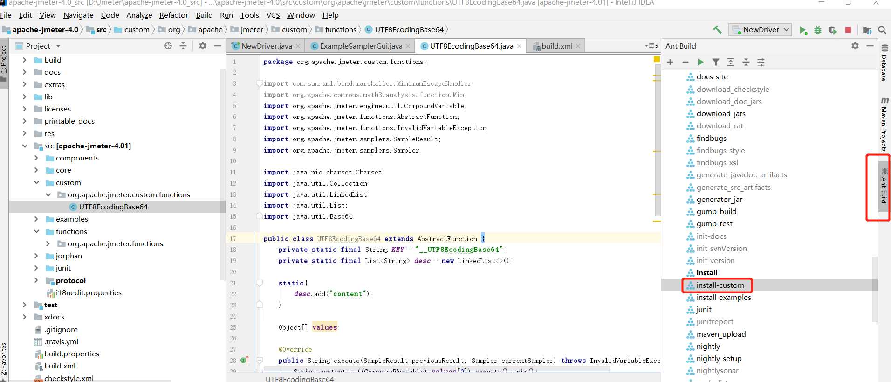The width and height of the screenshot is (891, 382).
Task: Open Search Everywhere magnifier icon
Action: click(882, 30)
